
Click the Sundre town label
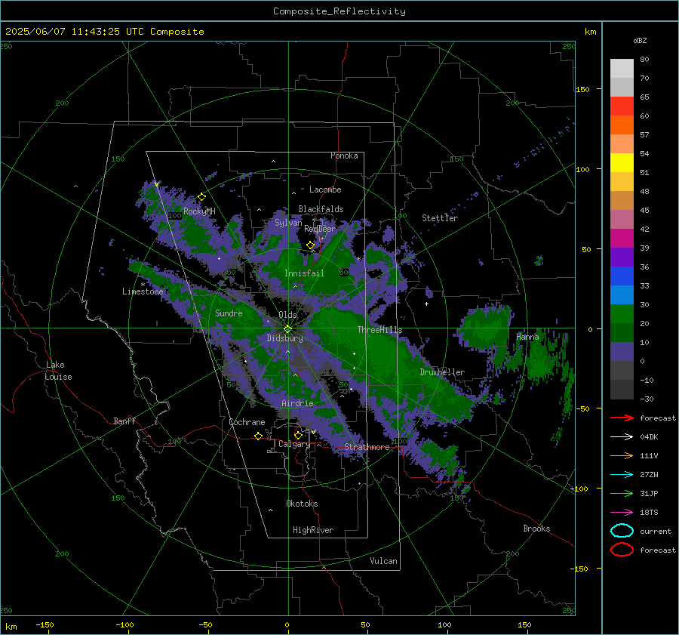229,313
